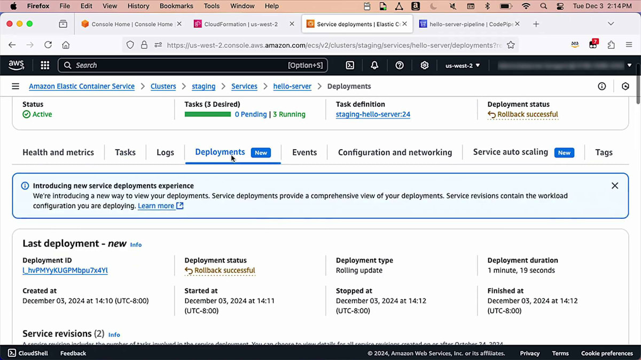This screenshot has height=360, width=641.
Task: Open the Amazon extension icon in toolbar
Action: click(575, 45)
